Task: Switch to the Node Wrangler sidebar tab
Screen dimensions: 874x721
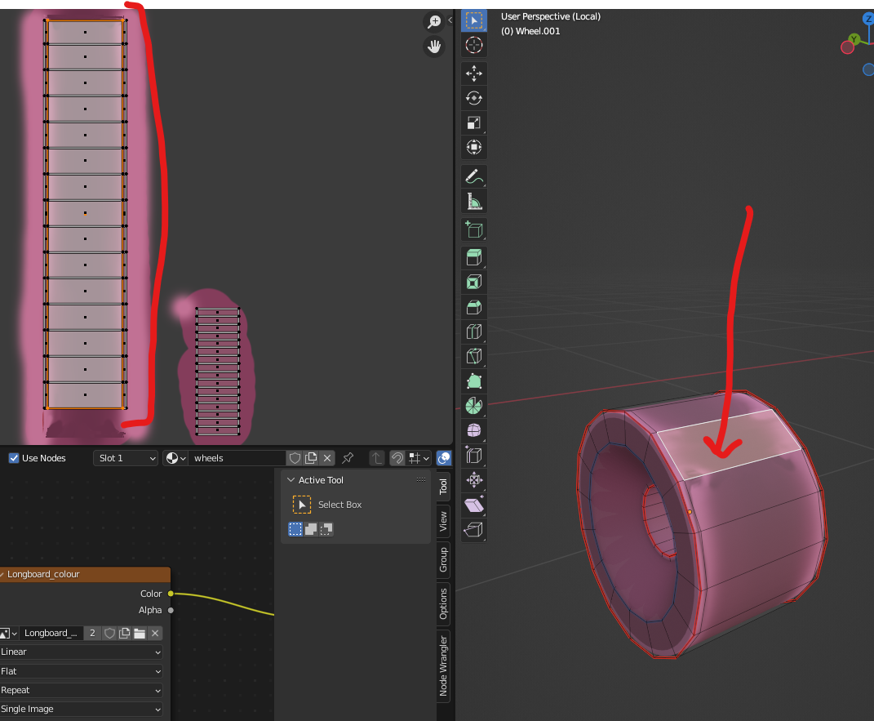Action: coord(443,665)
